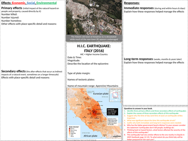188x141 pixels.
Task: Click the aerial photo of Amatrice
Action: (94, 17)
